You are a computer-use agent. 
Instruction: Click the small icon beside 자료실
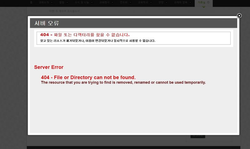tap(208, 2)
